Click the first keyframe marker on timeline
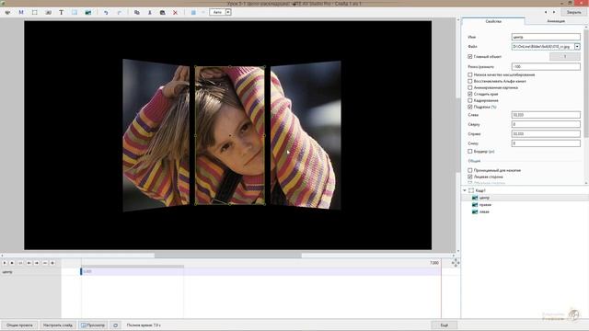The width and height of the screenshot is (589, 331). pyautogui.click(x=81, y=271)
